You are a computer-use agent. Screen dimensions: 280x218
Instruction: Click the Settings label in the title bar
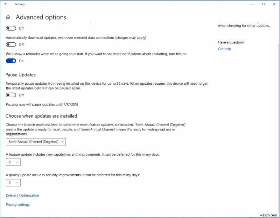point(19,4)
